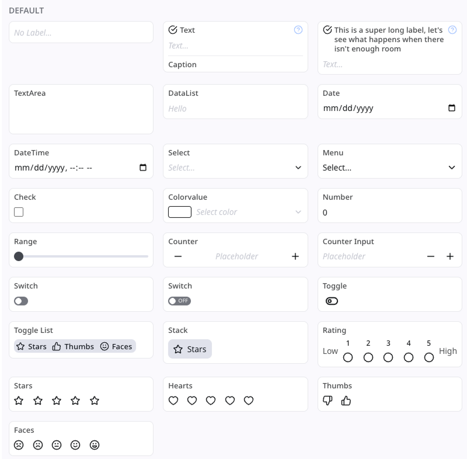The image size is (467, 459).
Task: Click help icon beside the super long label
Action: click(x=452, y=30)
